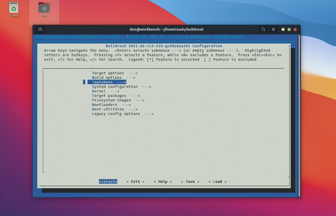
Task: Open Help for the configuration menu
Action: (162, 181)
